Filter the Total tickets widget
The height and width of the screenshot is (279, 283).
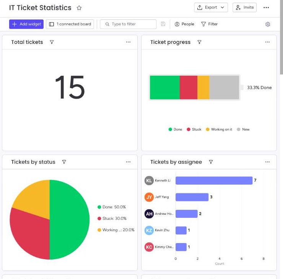pyautogui.click(x=52, y=42)
